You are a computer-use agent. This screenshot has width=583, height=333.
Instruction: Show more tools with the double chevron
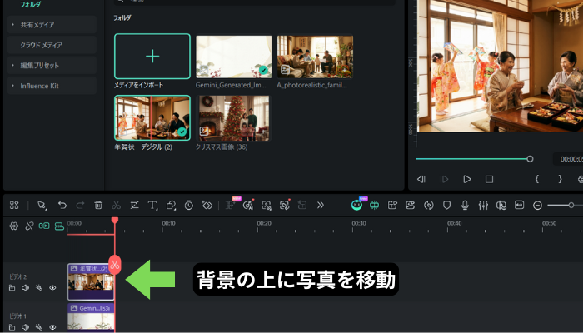pyautogui.click(x=321, y=205)
